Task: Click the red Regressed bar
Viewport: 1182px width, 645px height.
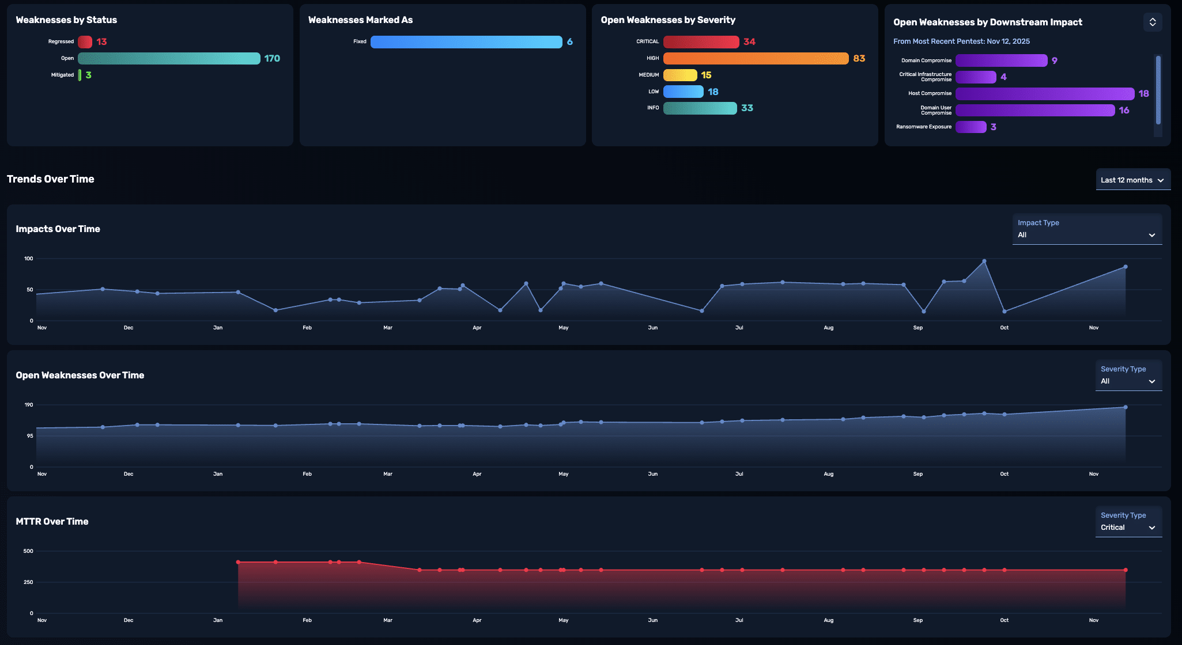Action: [x=85, y=42]
